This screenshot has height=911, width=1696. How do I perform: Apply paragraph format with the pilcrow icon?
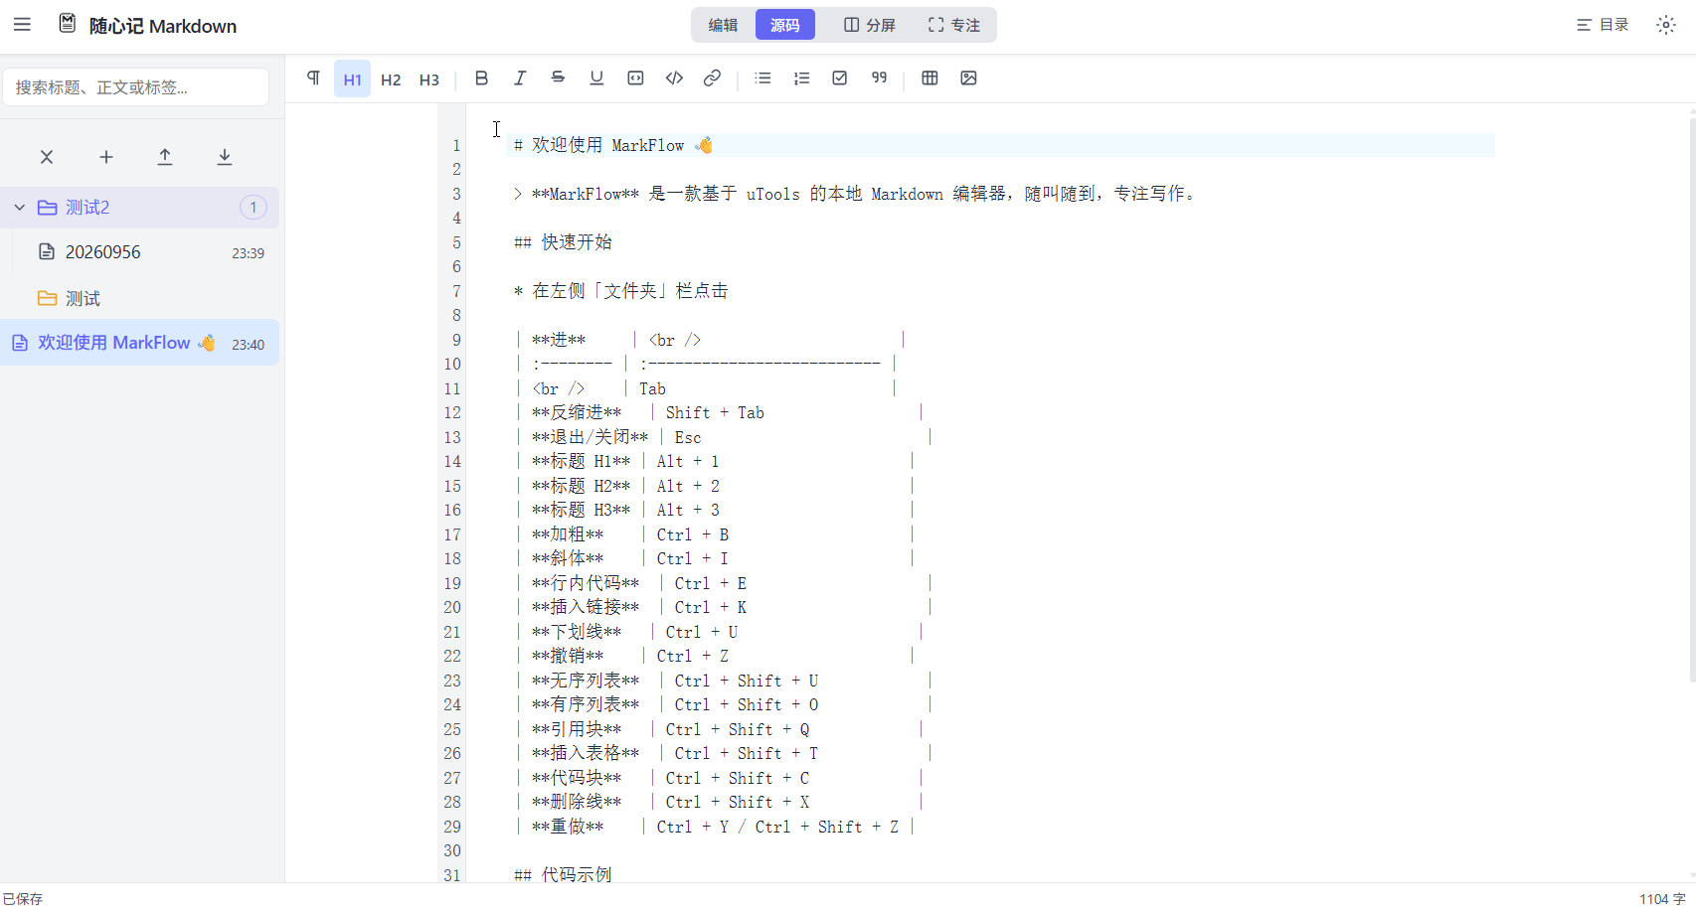point(314,78)
